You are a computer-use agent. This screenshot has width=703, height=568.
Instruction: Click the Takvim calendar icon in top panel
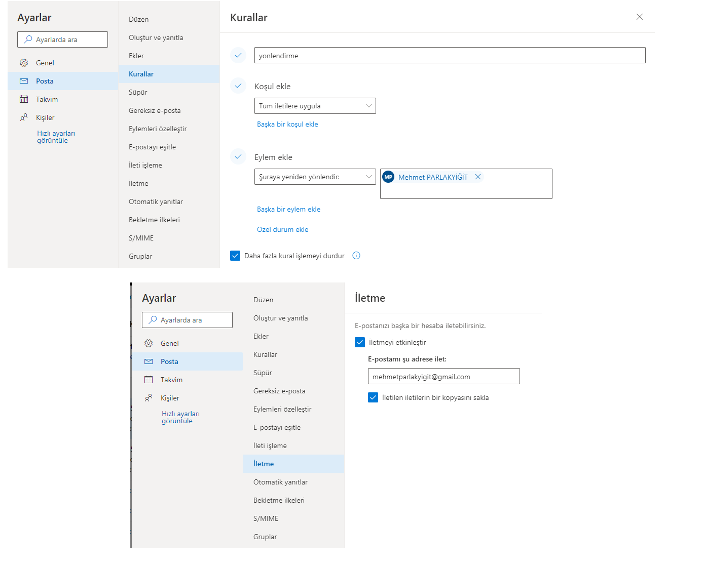coord(24,99)
